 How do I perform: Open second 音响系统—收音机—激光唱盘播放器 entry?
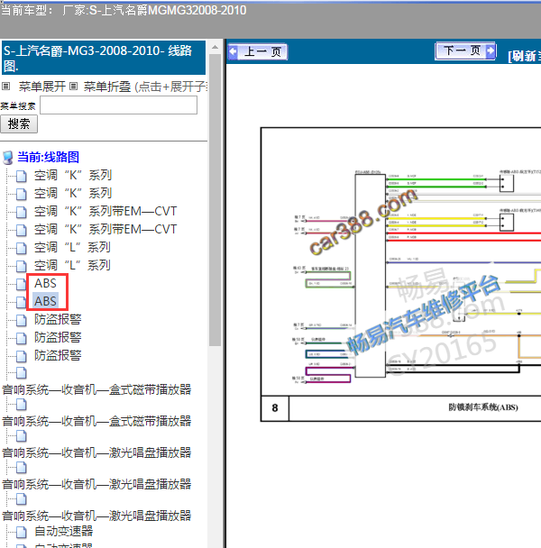point(96,484)
